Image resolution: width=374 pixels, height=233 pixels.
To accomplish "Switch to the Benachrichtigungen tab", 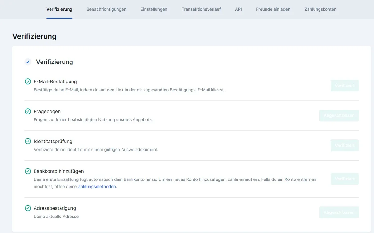I will (106, 9).
